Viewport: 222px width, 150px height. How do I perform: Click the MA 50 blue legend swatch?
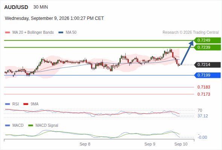tap(61, 33)
